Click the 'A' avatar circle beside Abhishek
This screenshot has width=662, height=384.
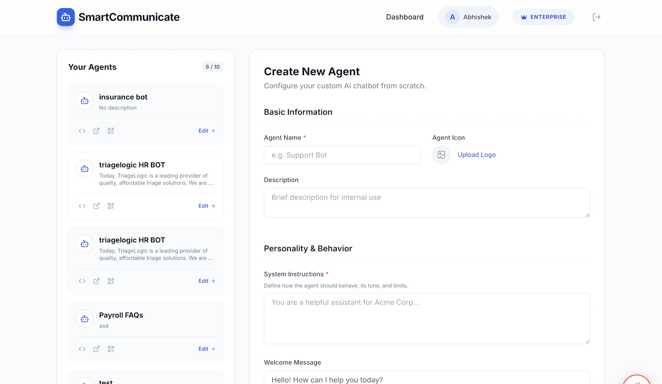(x=452, y=17)
